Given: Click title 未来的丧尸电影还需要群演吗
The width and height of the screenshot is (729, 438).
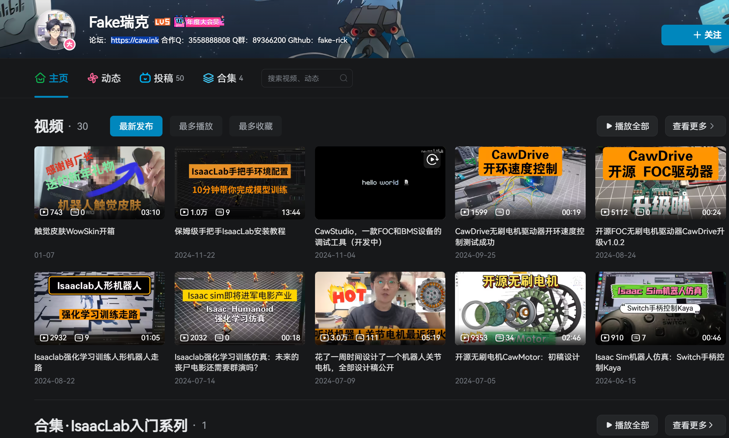Looking at the screenshot, I should pos(237,362).
